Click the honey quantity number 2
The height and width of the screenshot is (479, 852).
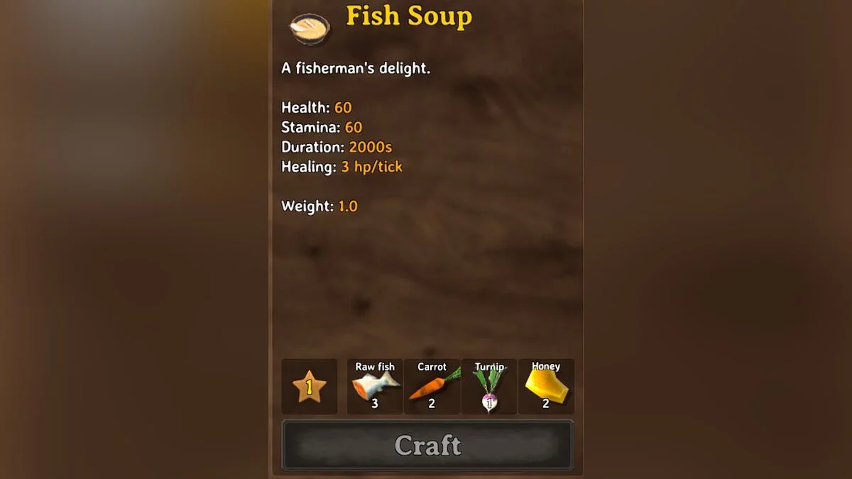pos(546,404)
